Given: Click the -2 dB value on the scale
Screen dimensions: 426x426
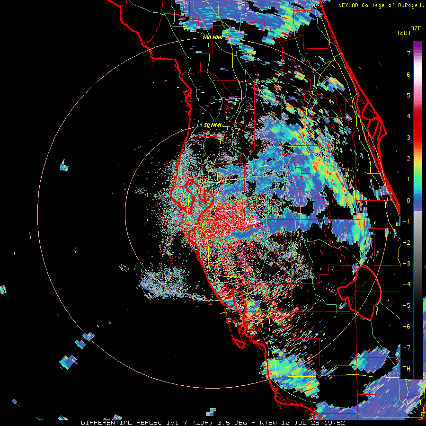Looking at the screenshot, I should tap(407, 243).
